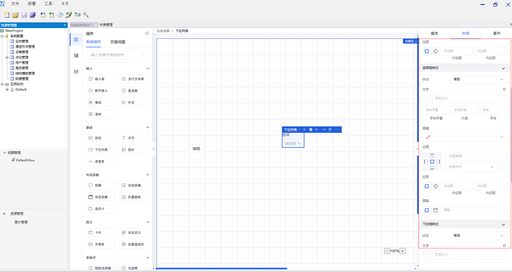
Task: Pin the 组件 panel
Action: [x=147, y=33]
